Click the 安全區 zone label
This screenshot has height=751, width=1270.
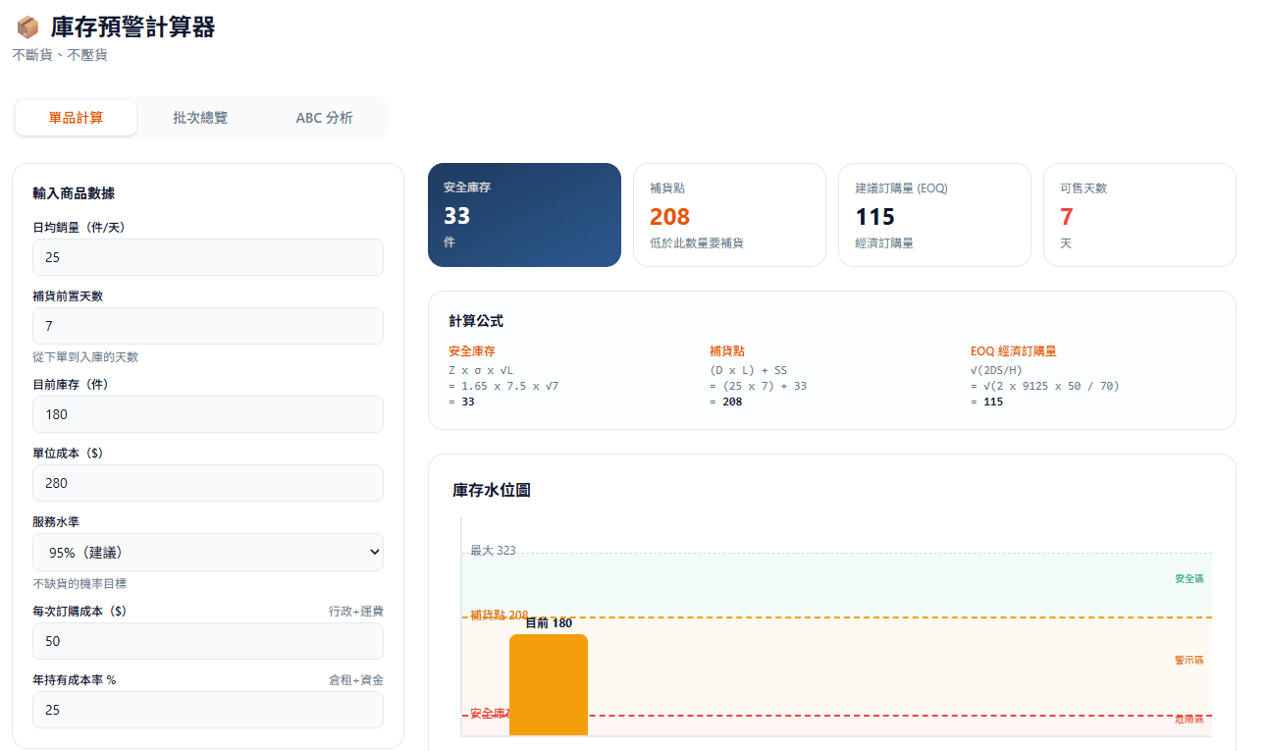1189,579
